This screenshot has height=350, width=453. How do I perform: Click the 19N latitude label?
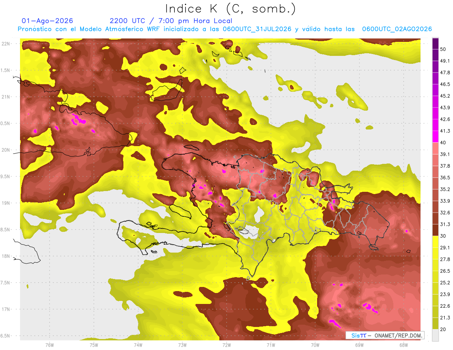pos(6,203)
